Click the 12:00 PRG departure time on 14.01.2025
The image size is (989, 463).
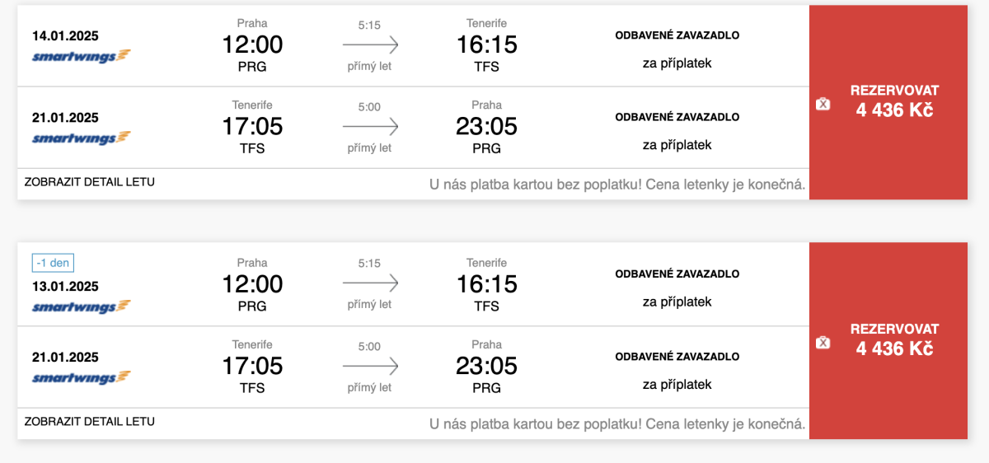[x=252, y=44]
